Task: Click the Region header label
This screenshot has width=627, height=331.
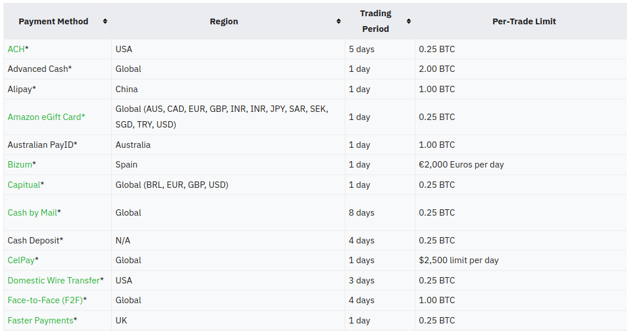Action: point(224,21)
